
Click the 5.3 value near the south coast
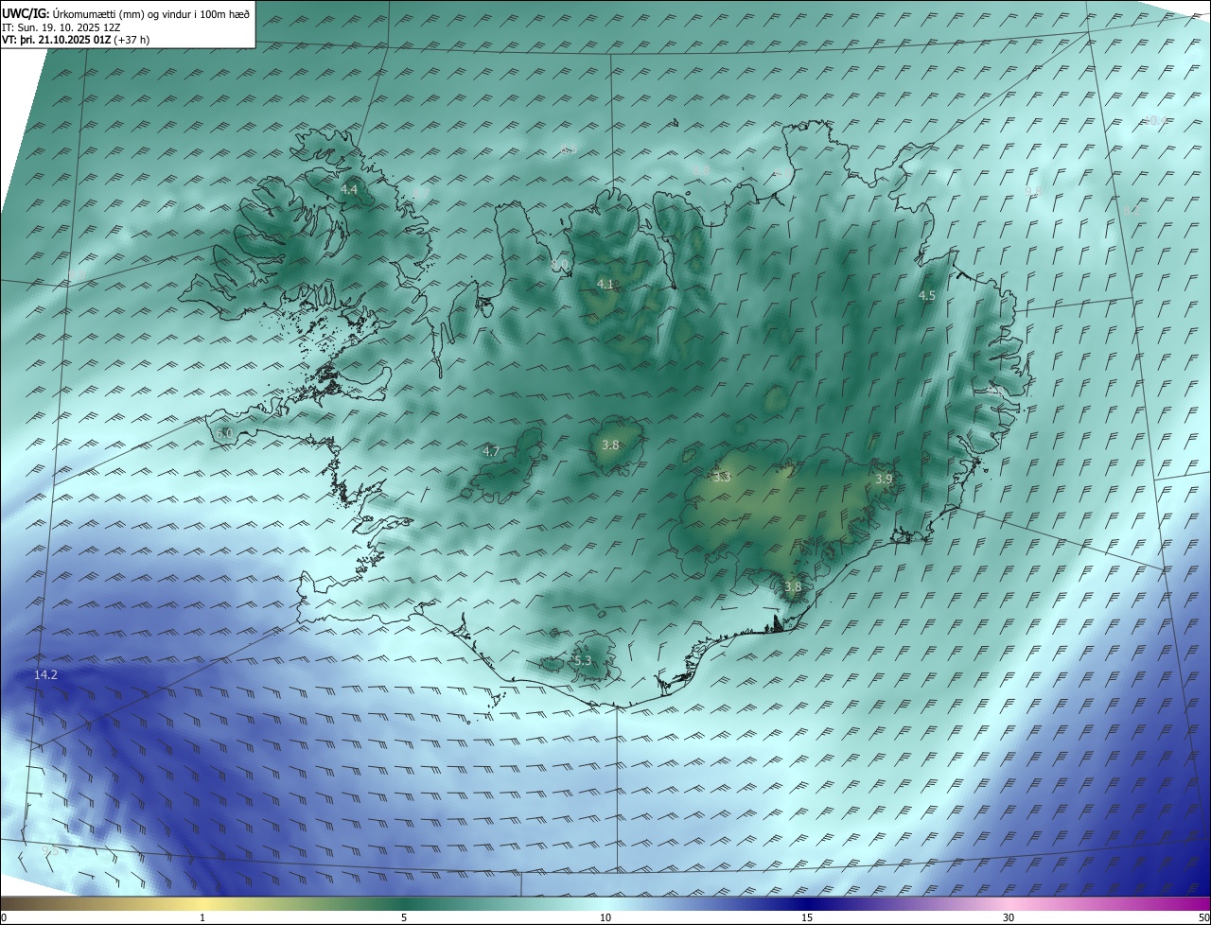(582, 660)
